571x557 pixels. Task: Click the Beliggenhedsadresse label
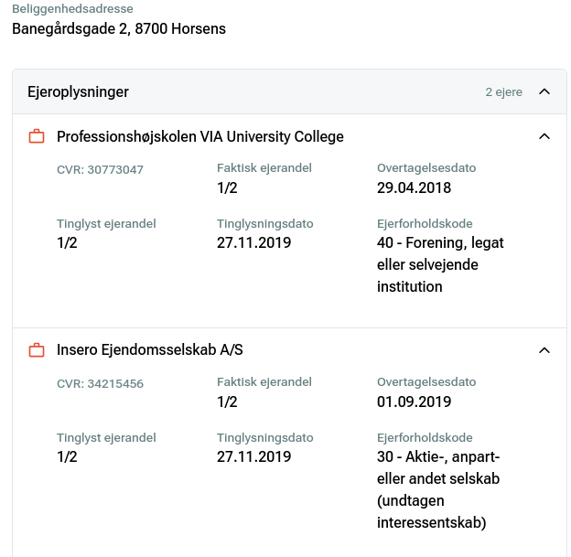point(72,9)
